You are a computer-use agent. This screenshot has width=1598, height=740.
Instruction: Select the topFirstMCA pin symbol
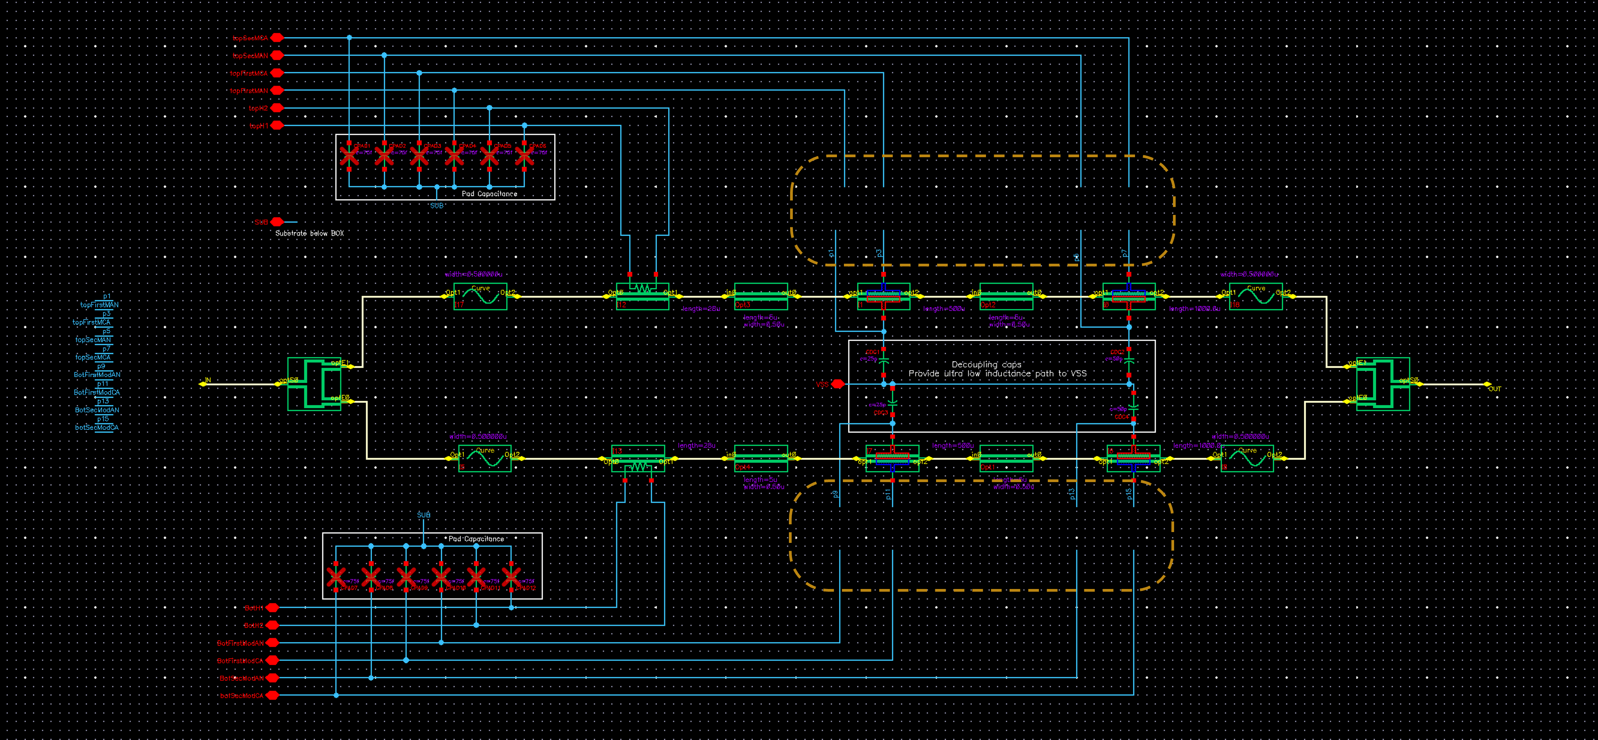[x=277, y=72]
